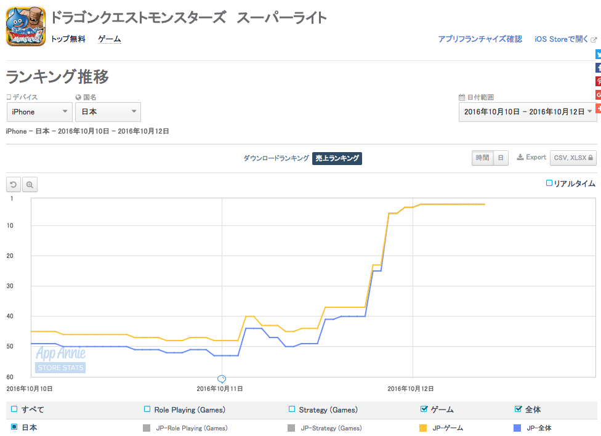Click the external link icon beside iOS Store
This screenshot has height=436, width=601.
[594, 39]
